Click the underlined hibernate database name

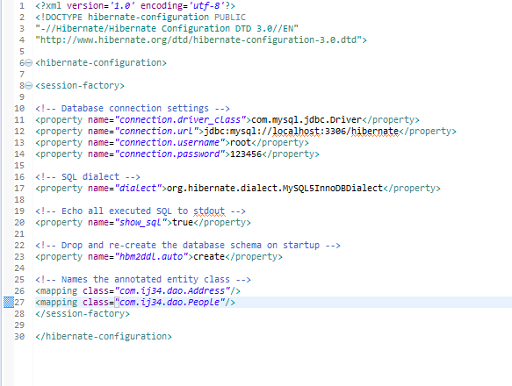(x=375, y=132)
